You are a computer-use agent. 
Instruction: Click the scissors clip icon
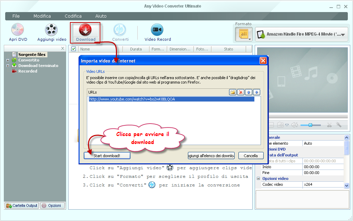(x=329, y=125)
